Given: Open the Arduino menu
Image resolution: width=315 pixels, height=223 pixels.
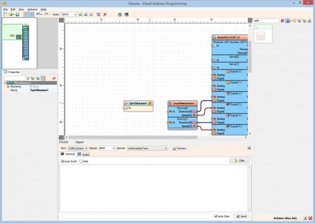Looking at the screenshot, I should tap(32, 9).
